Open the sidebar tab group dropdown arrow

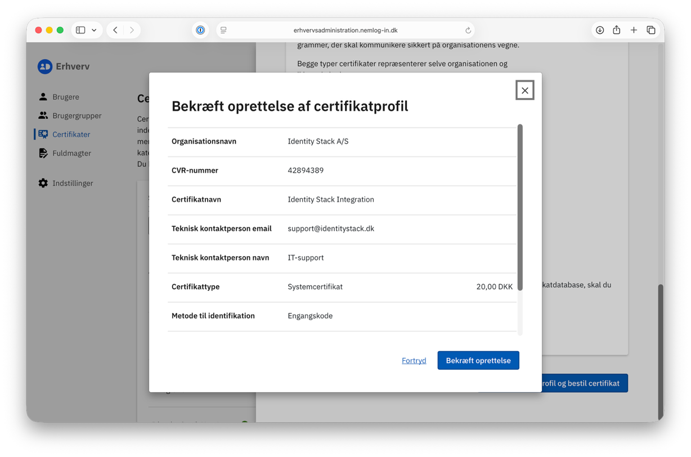[x=94, y=30]
